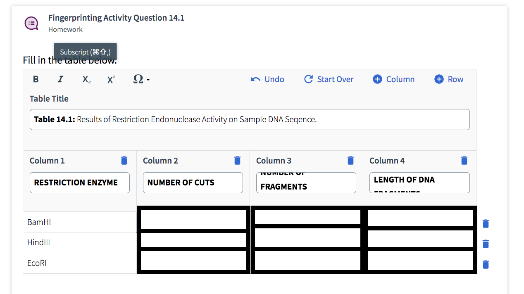524x294 pixels.
Task: Select the Superscript icon
Action: click(x=111, y=79)
